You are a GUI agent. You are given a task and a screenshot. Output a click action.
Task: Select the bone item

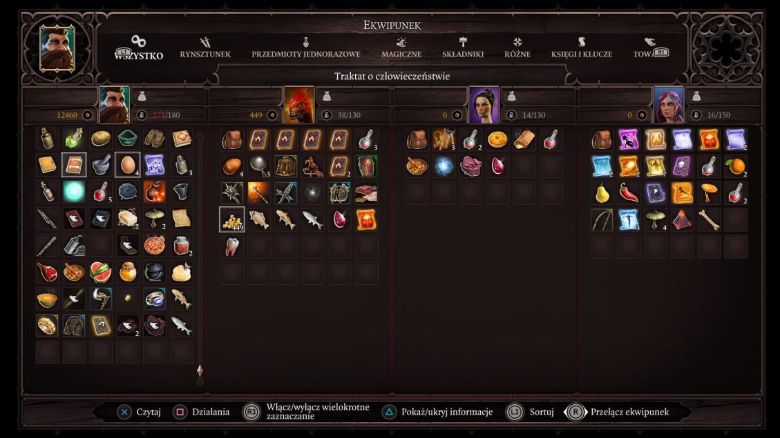(x=709, y=219)
